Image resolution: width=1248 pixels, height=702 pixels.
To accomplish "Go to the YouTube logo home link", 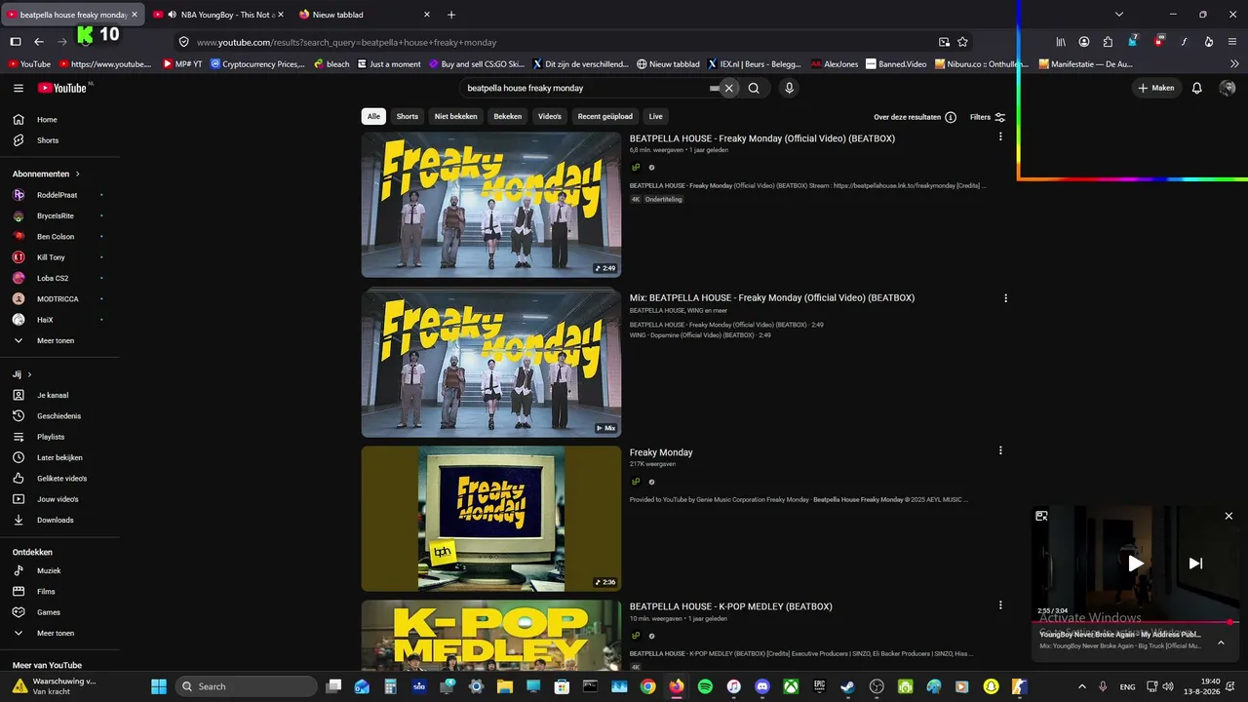I will (x=63, y=88).
